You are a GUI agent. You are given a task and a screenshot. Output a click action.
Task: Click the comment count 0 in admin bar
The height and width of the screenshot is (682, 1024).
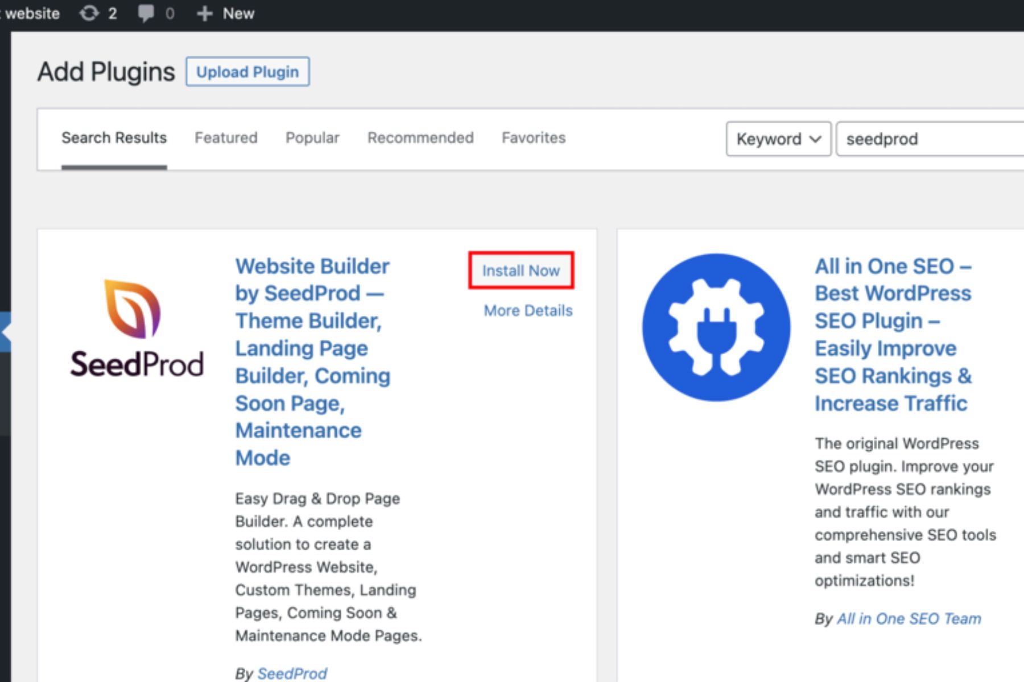point(170,13)
